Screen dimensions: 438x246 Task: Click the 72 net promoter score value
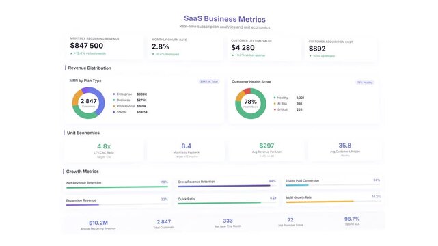[x=290, y=220]
